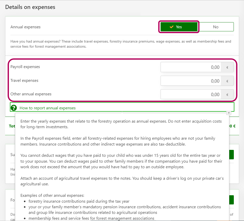The image size is (244, 221).
Task: Click the green question mark help icon
Action: coord(14,108)
